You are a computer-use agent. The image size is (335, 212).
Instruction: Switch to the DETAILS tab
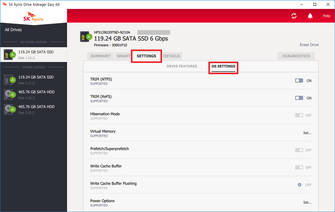tap(171, 56)
